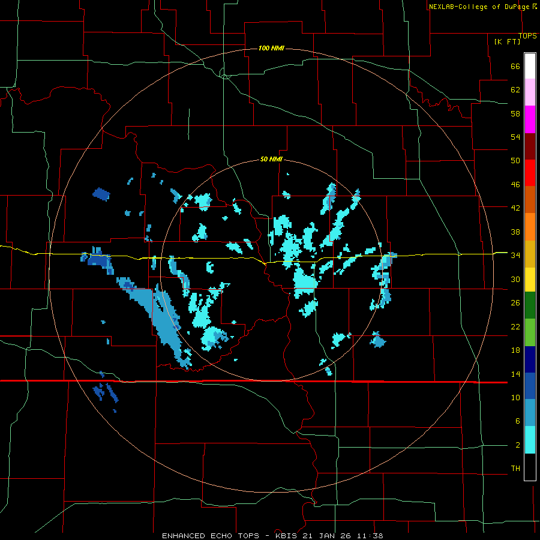Click the 6 legend value

click(x=518, y=421)
